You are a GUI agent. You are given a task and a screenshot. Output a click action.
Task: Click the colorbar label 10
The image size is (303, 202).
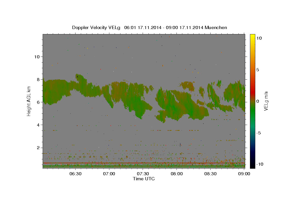259,38
